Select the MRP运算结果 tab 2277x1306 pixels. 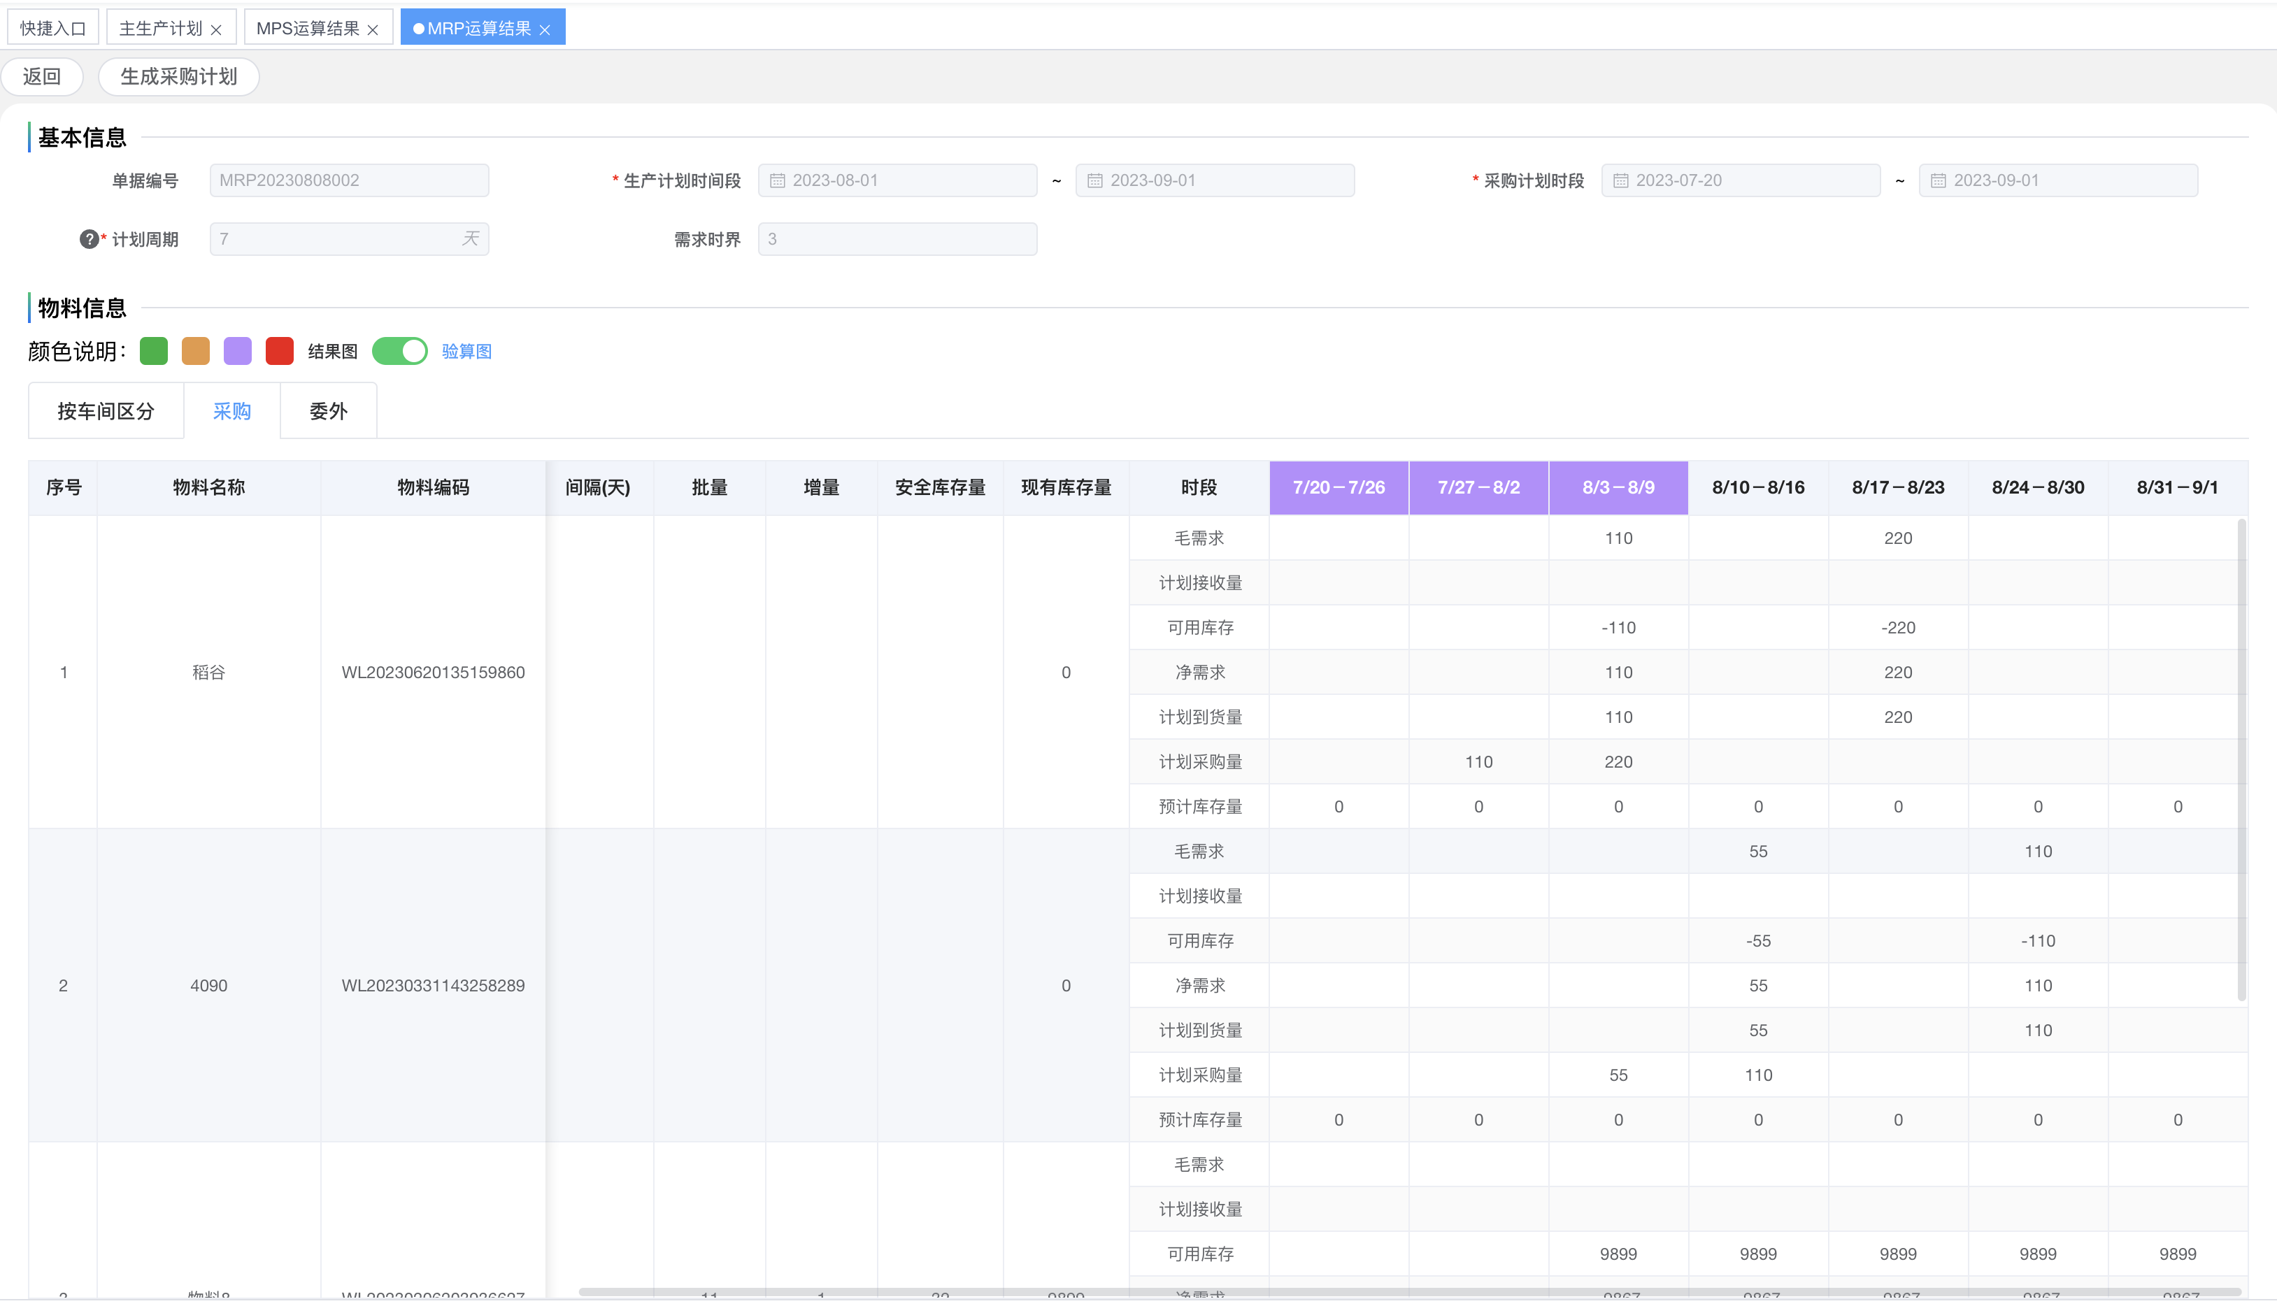(x=479, y=28)
